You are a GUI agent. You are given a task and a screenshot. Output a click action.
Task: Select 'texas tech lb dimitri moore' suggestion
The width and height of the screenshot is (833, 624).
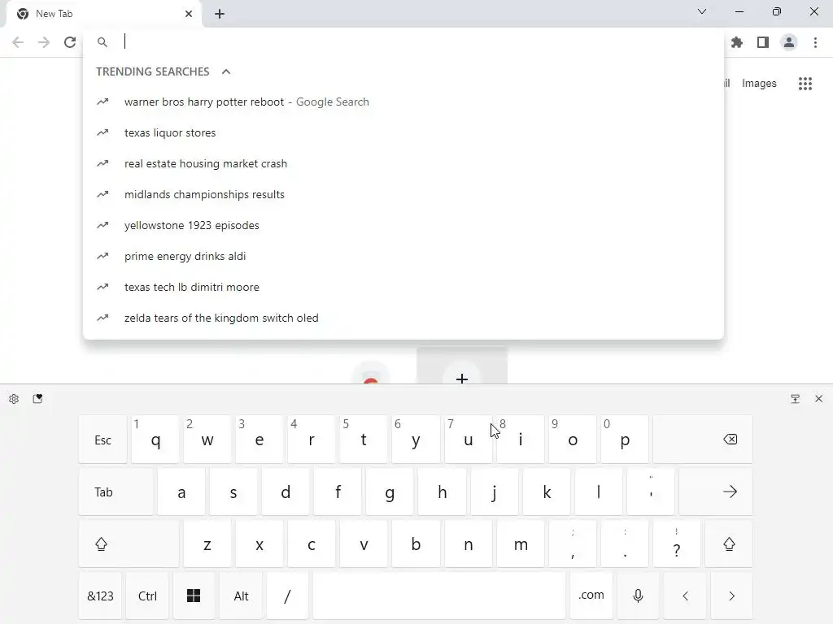[403, 287]
